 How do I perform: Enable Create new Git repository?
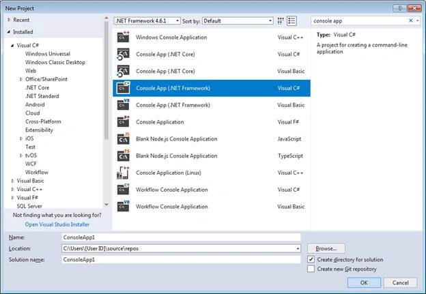pyautogui.click(x=311, y=269)
